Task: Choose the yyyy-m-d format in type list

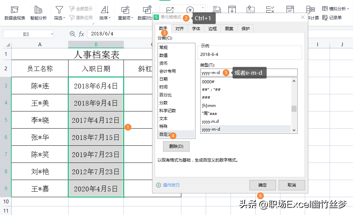Action: (246, 129)
